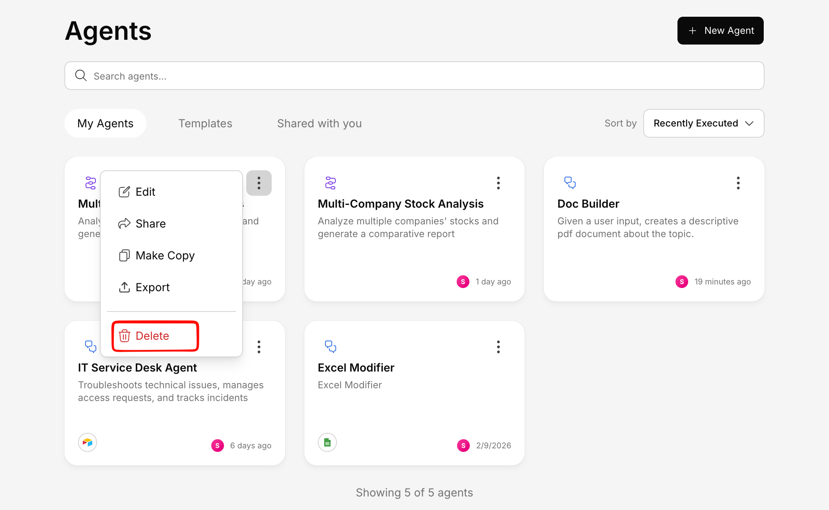Focus the Search agents input field
This screenshot has width=829, height=510.
pyautogui.click(x=414, y=76)
